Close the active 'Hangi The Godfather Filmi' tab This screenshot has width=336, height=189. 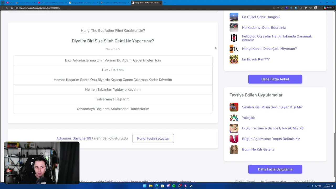[x=160, y=3]
